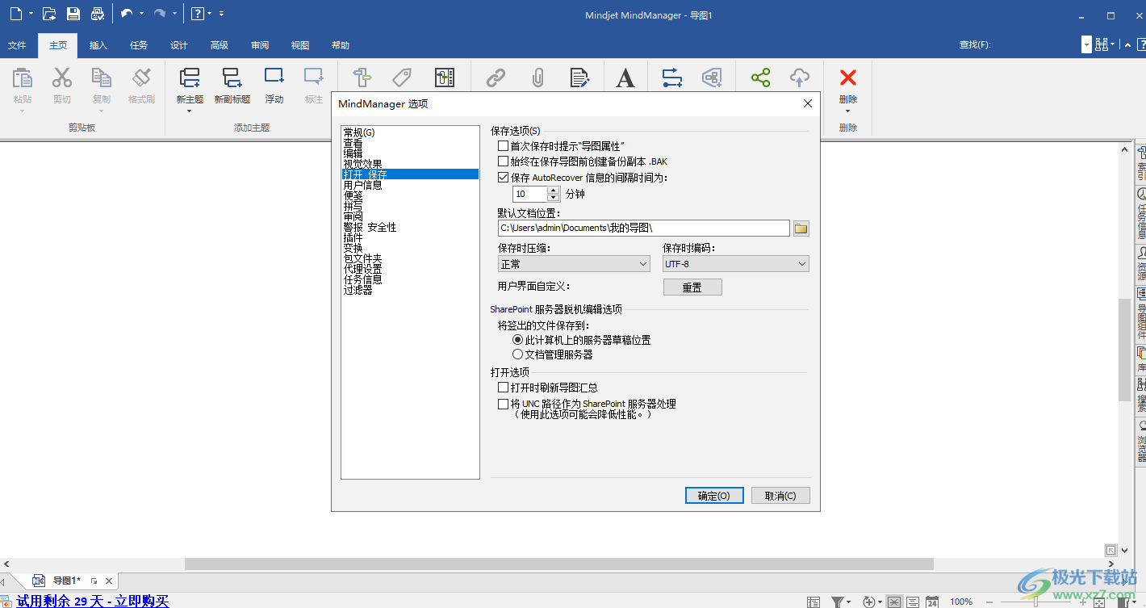
Task: Click the 格式刷 format painter icon
Action: pyautogui.click(x=141, y=78)
